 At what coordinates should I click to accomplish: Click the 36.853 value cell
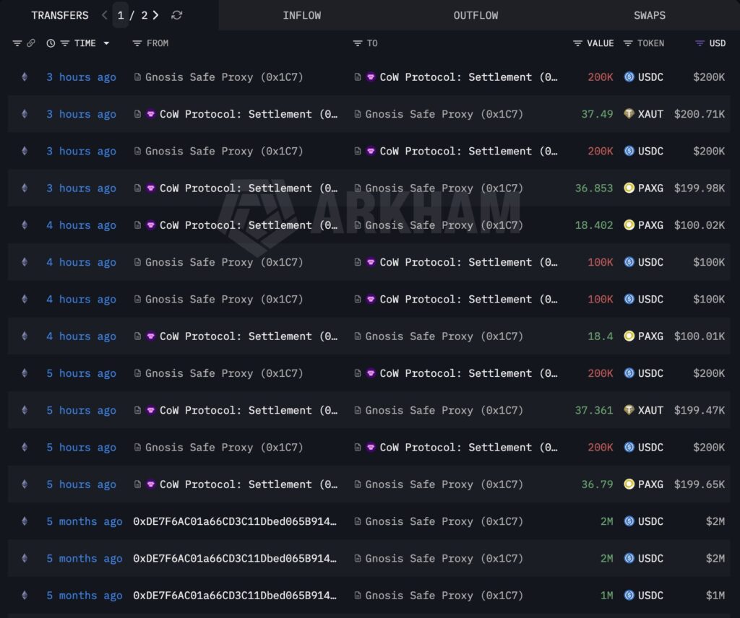[x=594, y=188]
